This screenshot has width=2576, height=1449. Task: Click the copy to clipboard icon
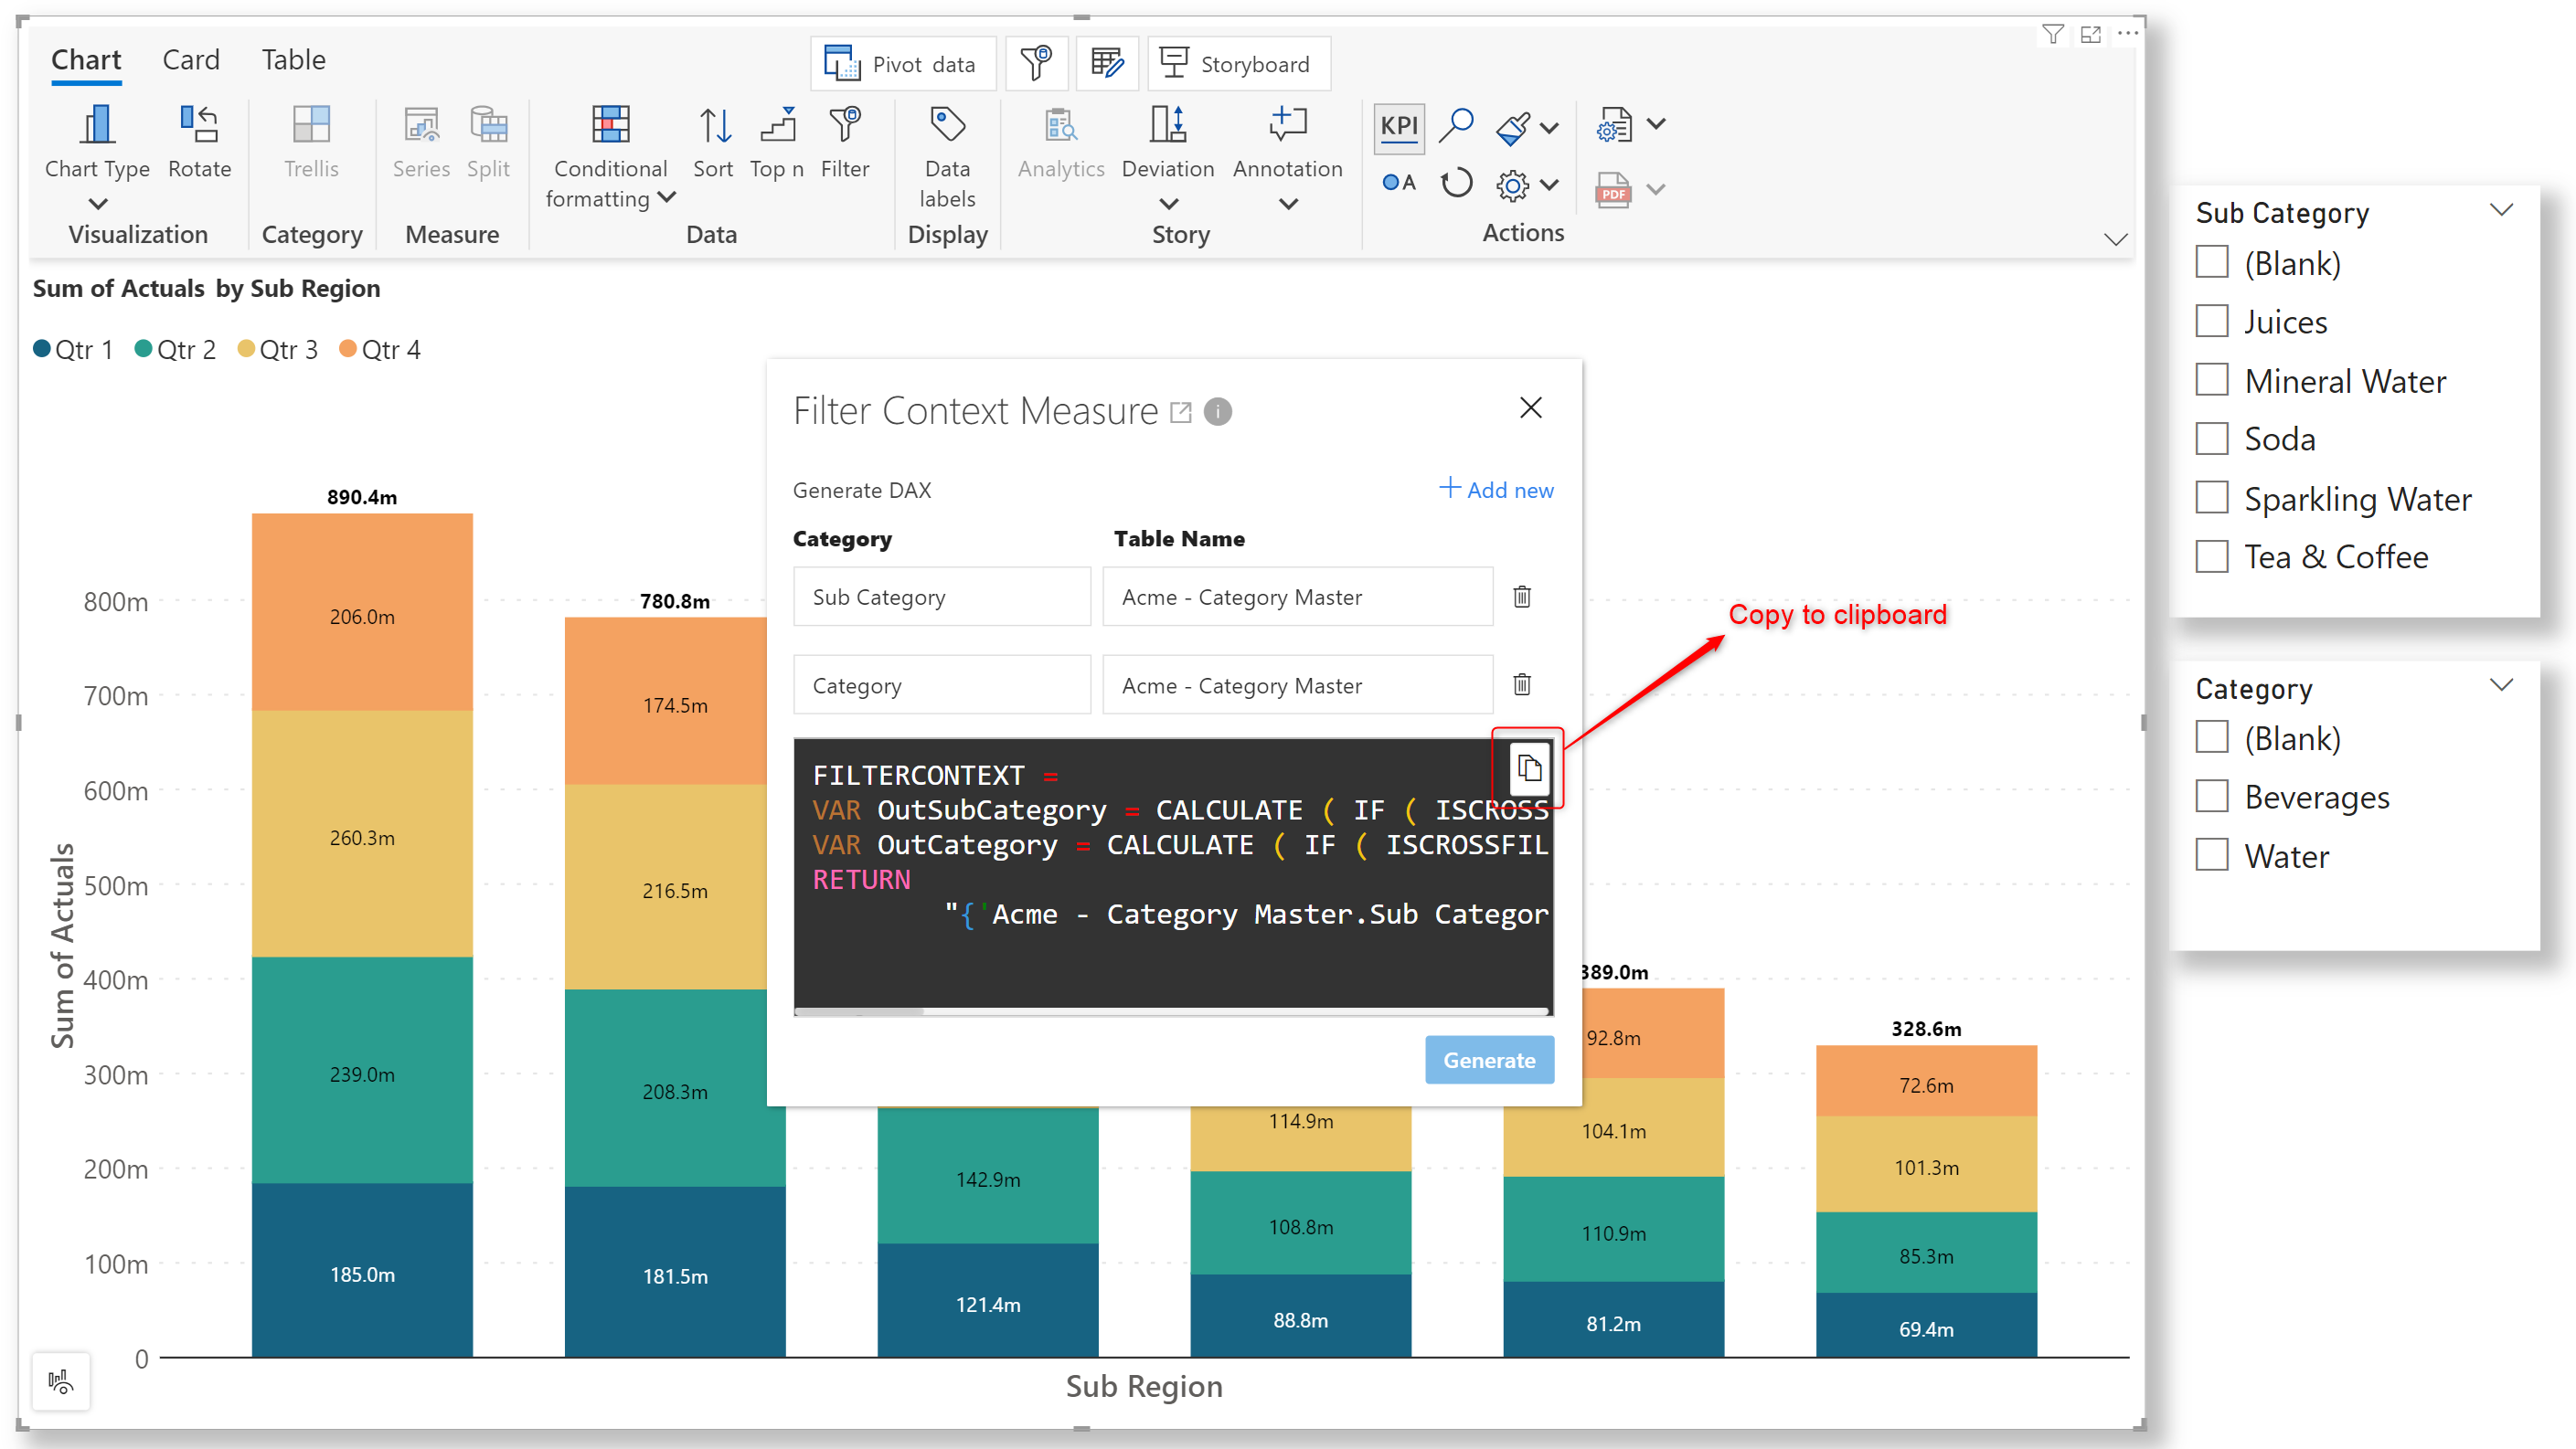tap(1528, 767)
